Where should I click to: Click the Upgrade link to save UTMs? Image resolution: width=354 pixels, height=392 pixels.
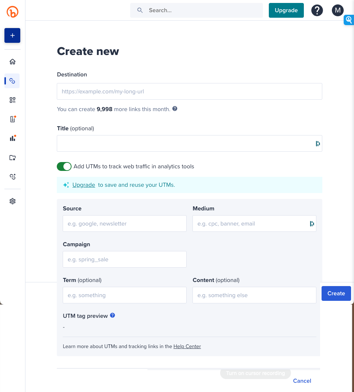pyautogui.click(x=83, y=185)
